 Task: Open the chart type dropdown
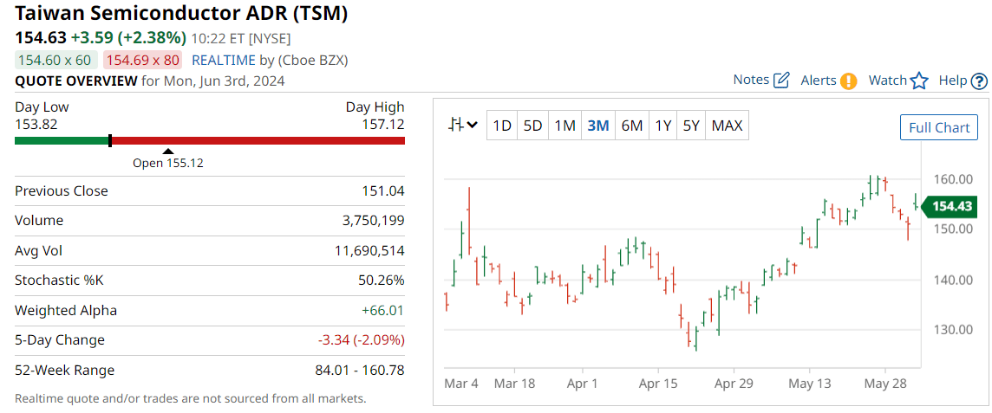462,125
